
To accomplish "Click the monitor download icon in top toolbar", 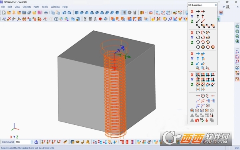I will click(221, 12).
